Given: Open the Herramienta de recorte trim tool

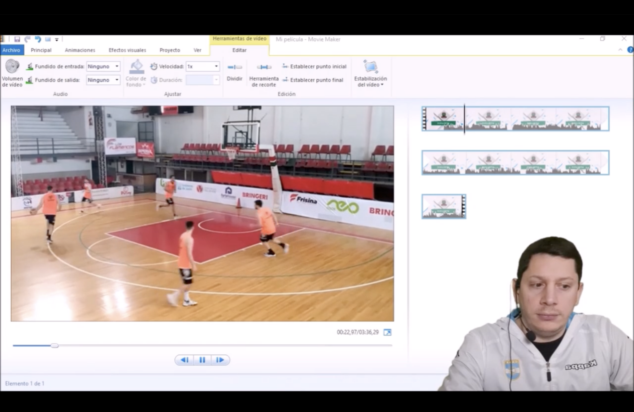Looking at the screenshot, I should point(264,75).
